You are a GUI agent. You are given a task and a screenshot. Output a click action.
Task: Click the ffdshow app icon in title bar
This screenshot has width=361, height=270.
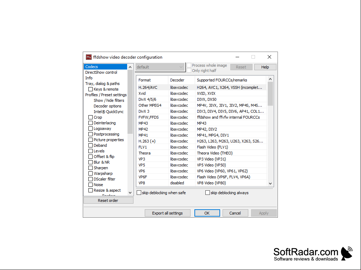pos(88,57)
